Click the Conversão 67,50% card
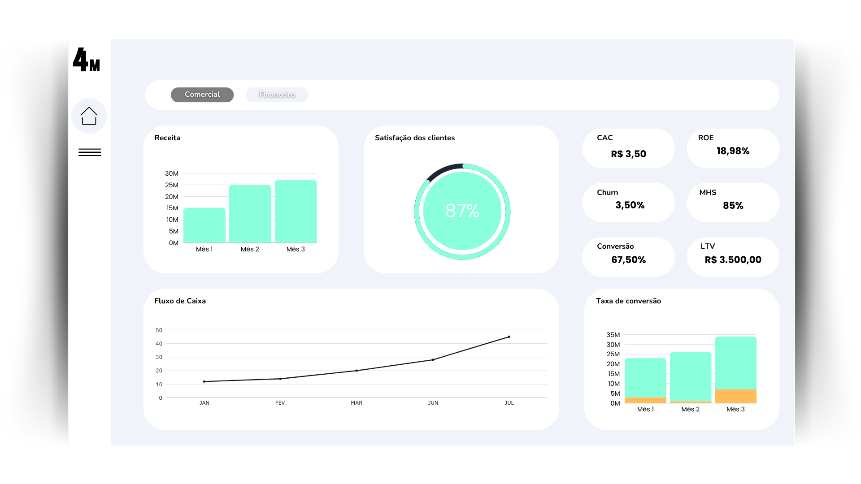 click(628, 256)
